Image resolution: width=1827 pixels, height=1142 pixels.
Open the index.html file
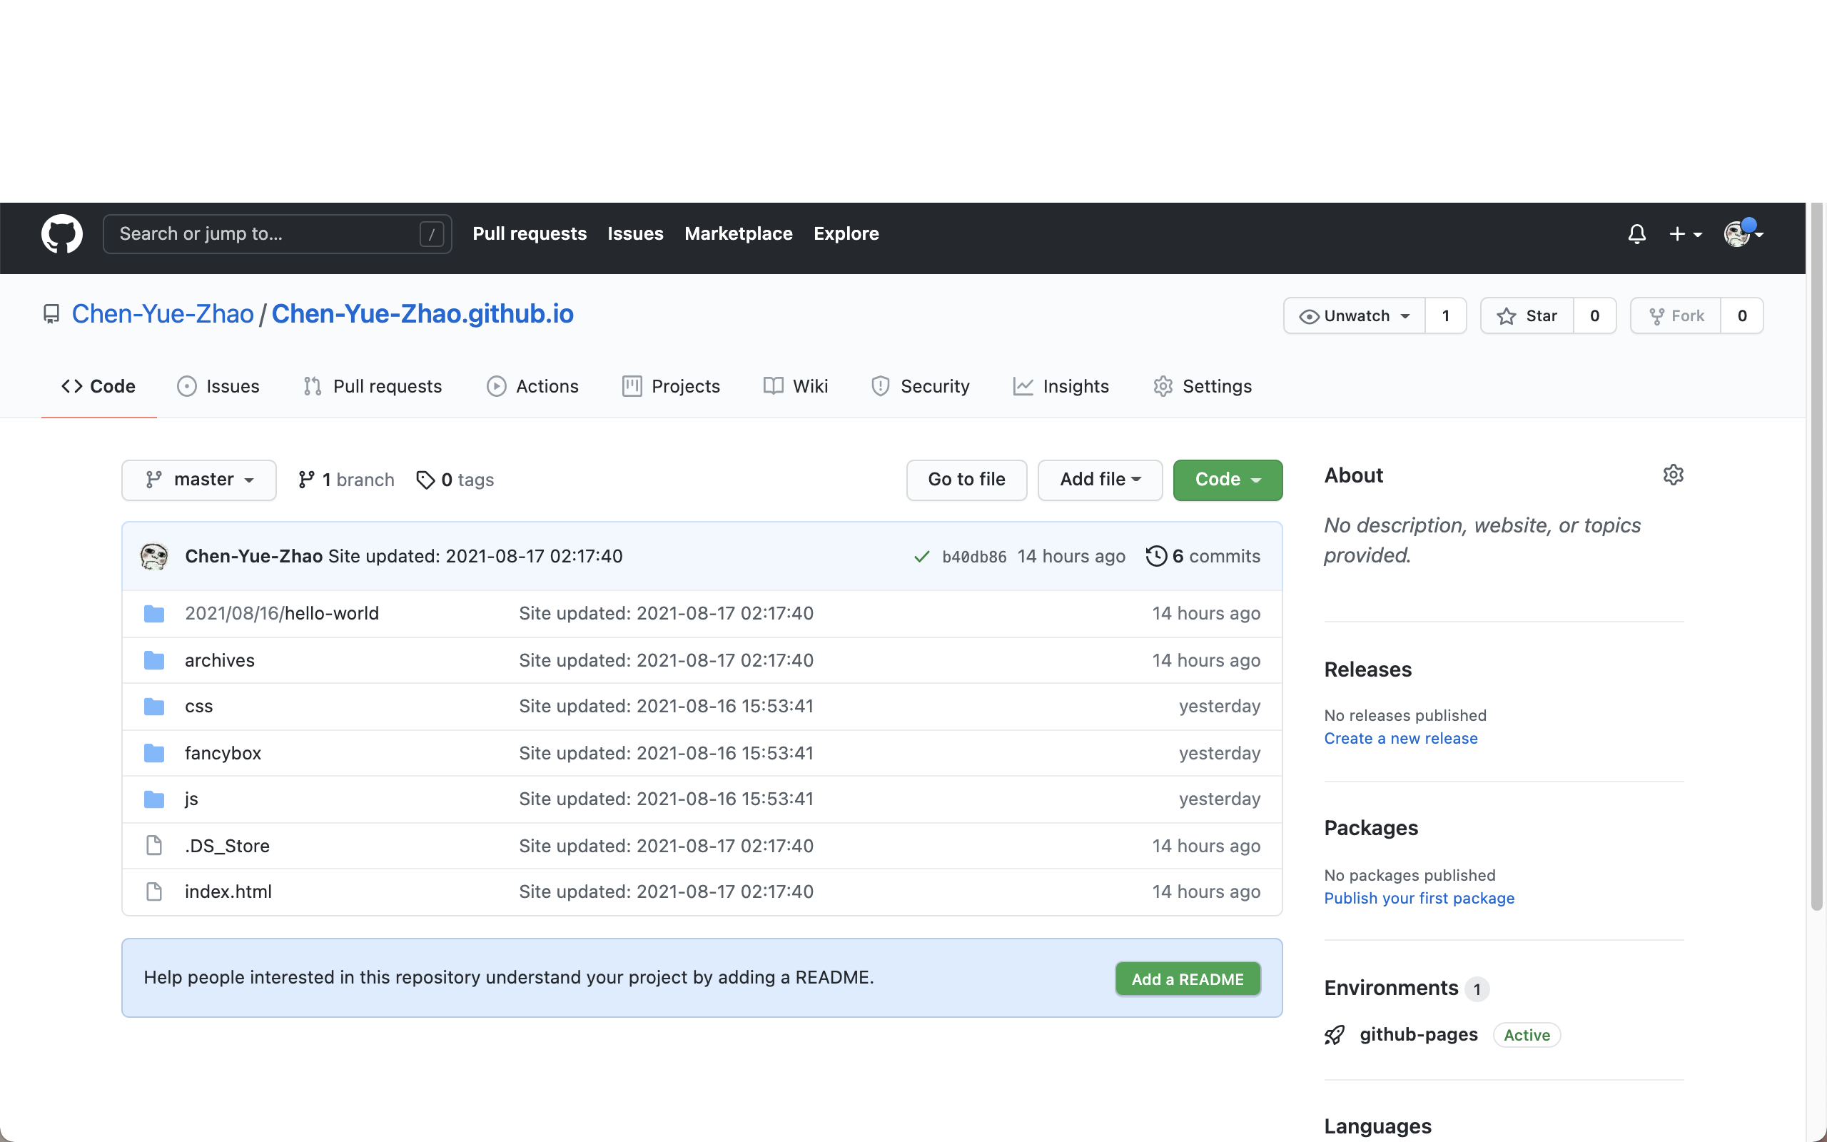(228, 892)
